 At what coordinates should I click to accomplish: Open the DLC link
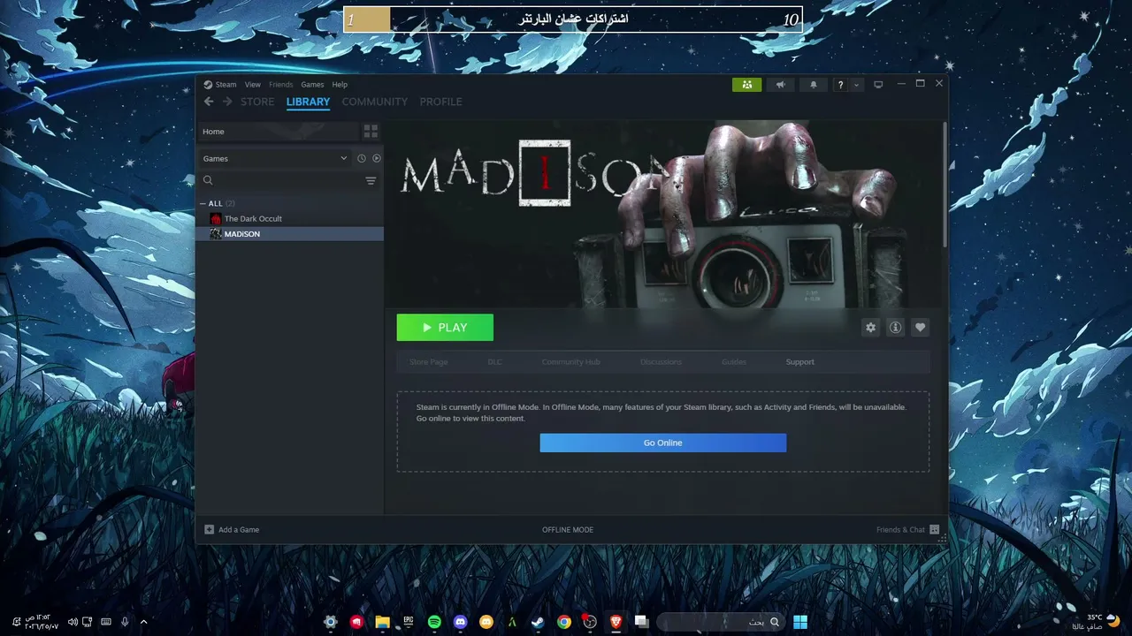(494, 362)
